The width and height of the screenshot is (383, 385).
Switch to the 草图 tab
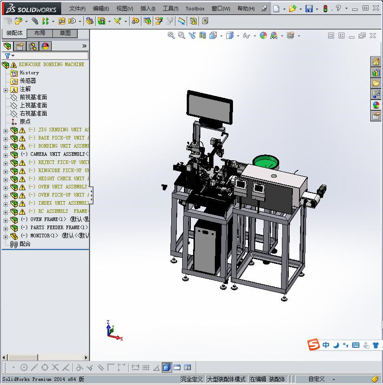[65, 33]
